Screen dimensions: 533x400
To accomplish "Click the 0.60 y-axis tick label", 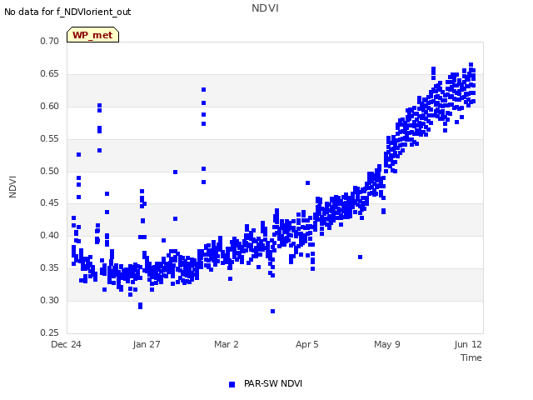I will tap(50, 106).
